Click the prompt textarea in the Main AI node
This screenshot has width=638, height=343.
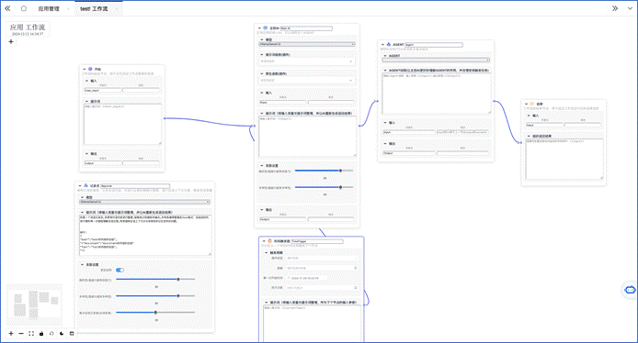[x=308, y=137]
